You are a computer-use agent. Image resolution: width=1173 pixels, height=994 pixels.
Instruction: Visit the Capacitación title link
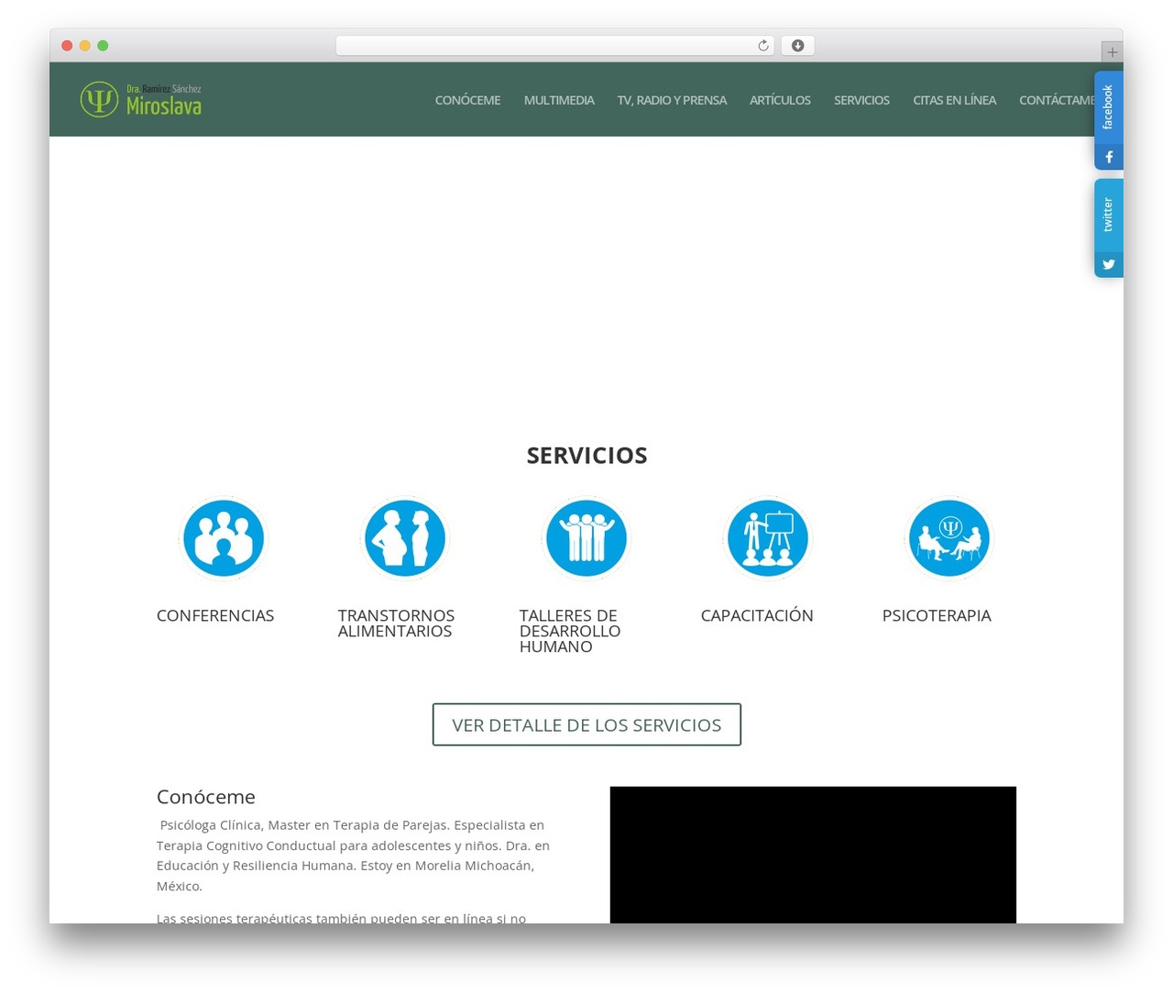(757, 615)
